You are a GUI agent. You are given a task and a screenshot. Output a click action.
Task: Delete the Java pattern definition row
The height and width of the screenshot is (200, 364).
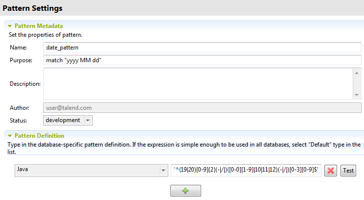330,171
